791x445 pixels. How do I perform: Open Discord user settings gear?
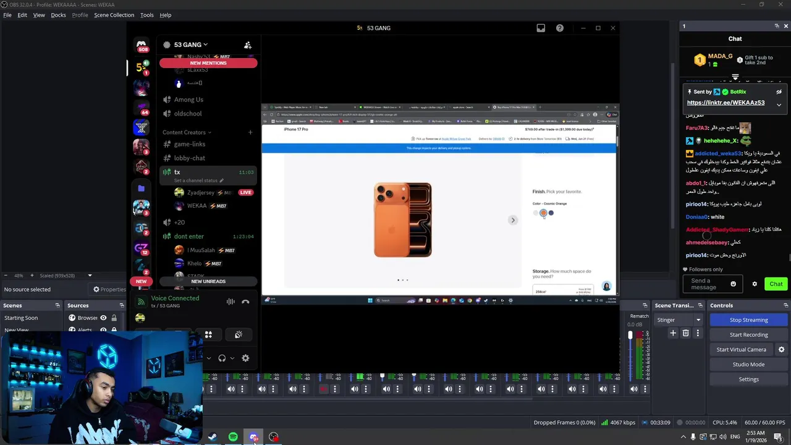point(245,358)
